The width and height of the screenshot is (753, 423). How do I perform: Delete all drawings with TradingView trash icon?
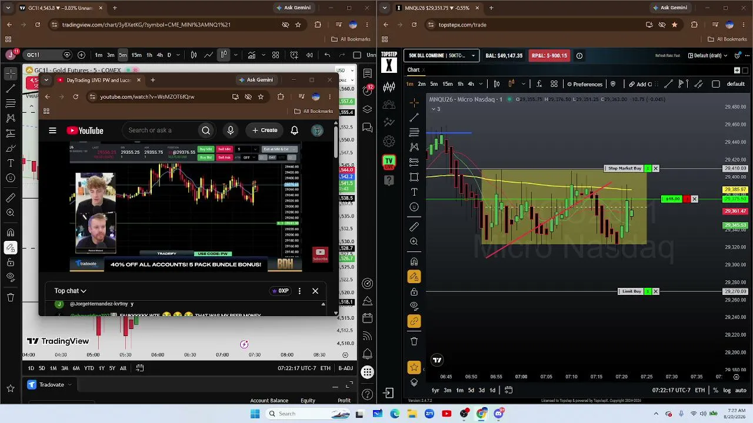(x=11, y=297)
